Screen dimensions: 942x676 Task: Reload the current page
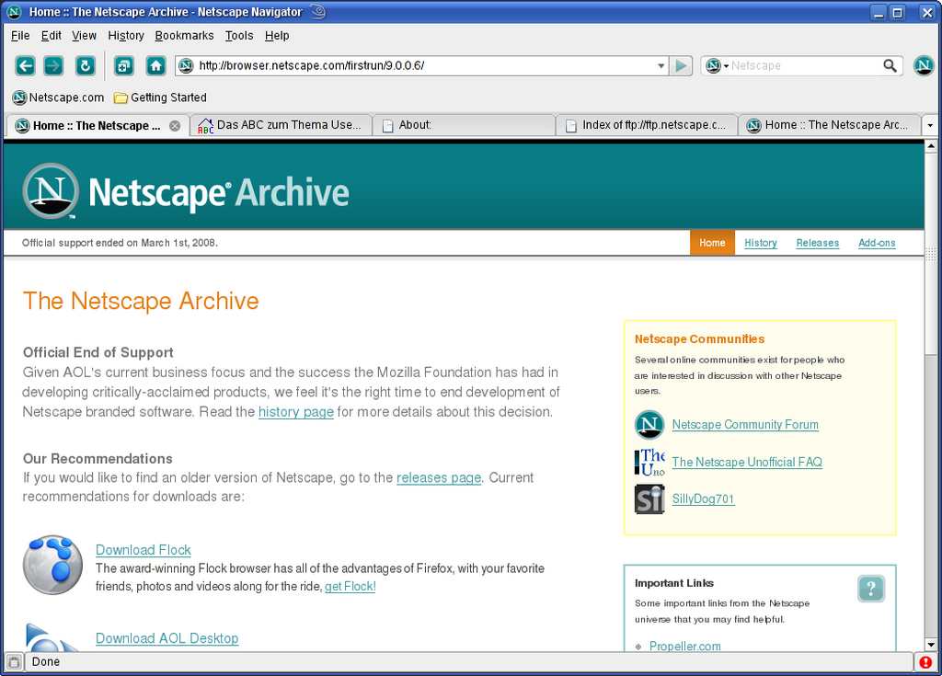(85, 65)
